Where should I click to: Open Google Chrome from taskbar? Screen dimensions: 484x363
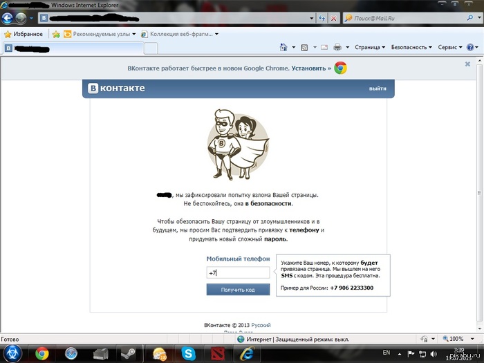[x=42, y=354]
